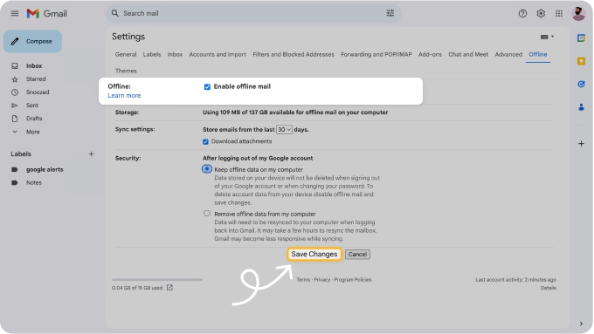The height and width of the screenshot is (334, 594).
Task: Open the Settings gear icon
Action: [x=541, y=14]
